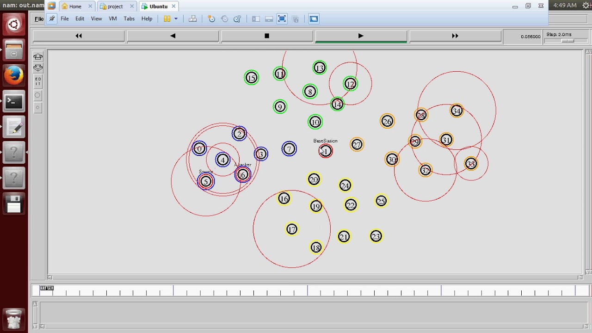
Task: Pause the virtual machine icon
Action: (x=167, y=19)
